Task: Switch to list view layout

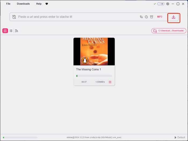Action: click(11, 31)
